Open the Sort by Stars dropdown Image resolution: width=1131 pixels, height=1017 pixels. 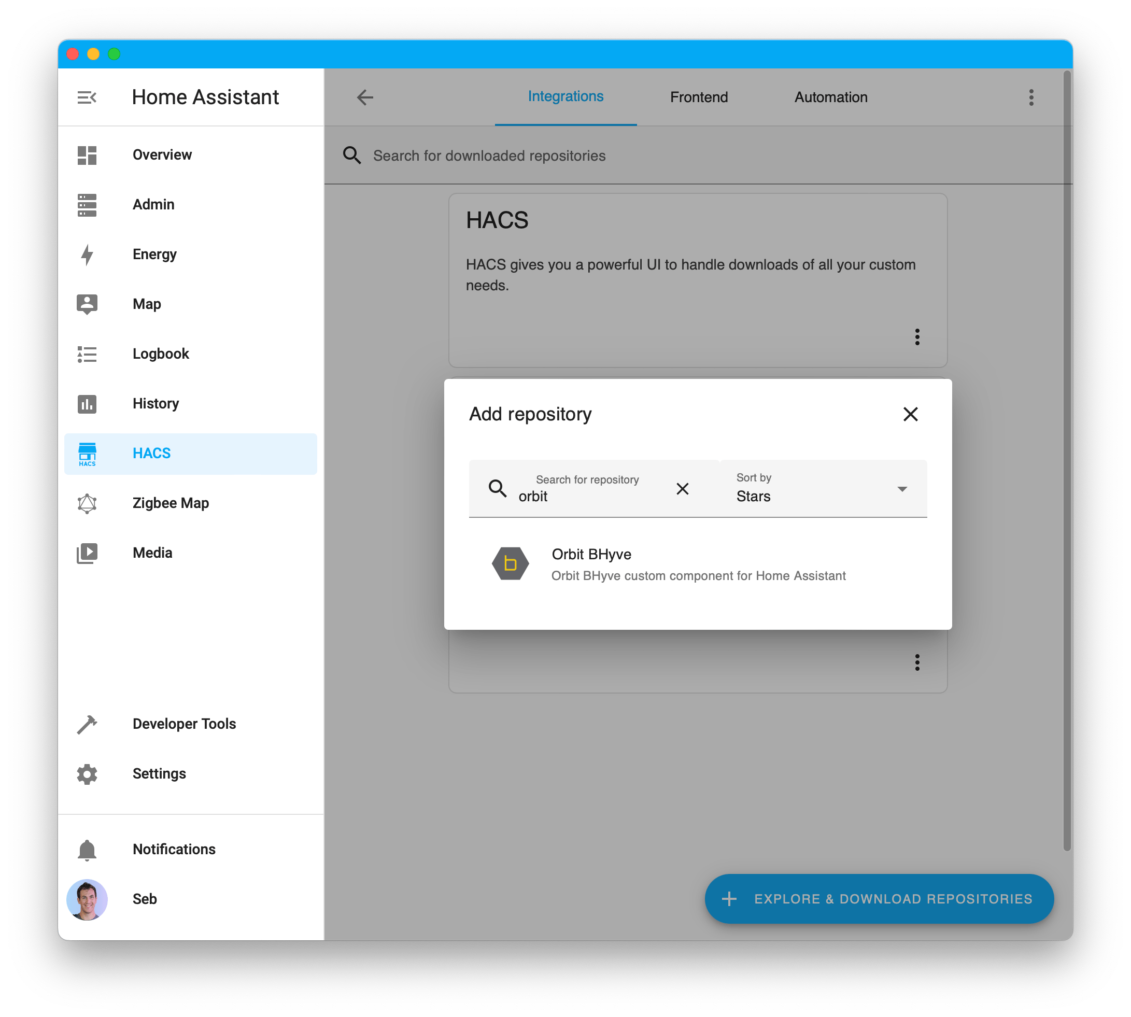tap(822, 489)
